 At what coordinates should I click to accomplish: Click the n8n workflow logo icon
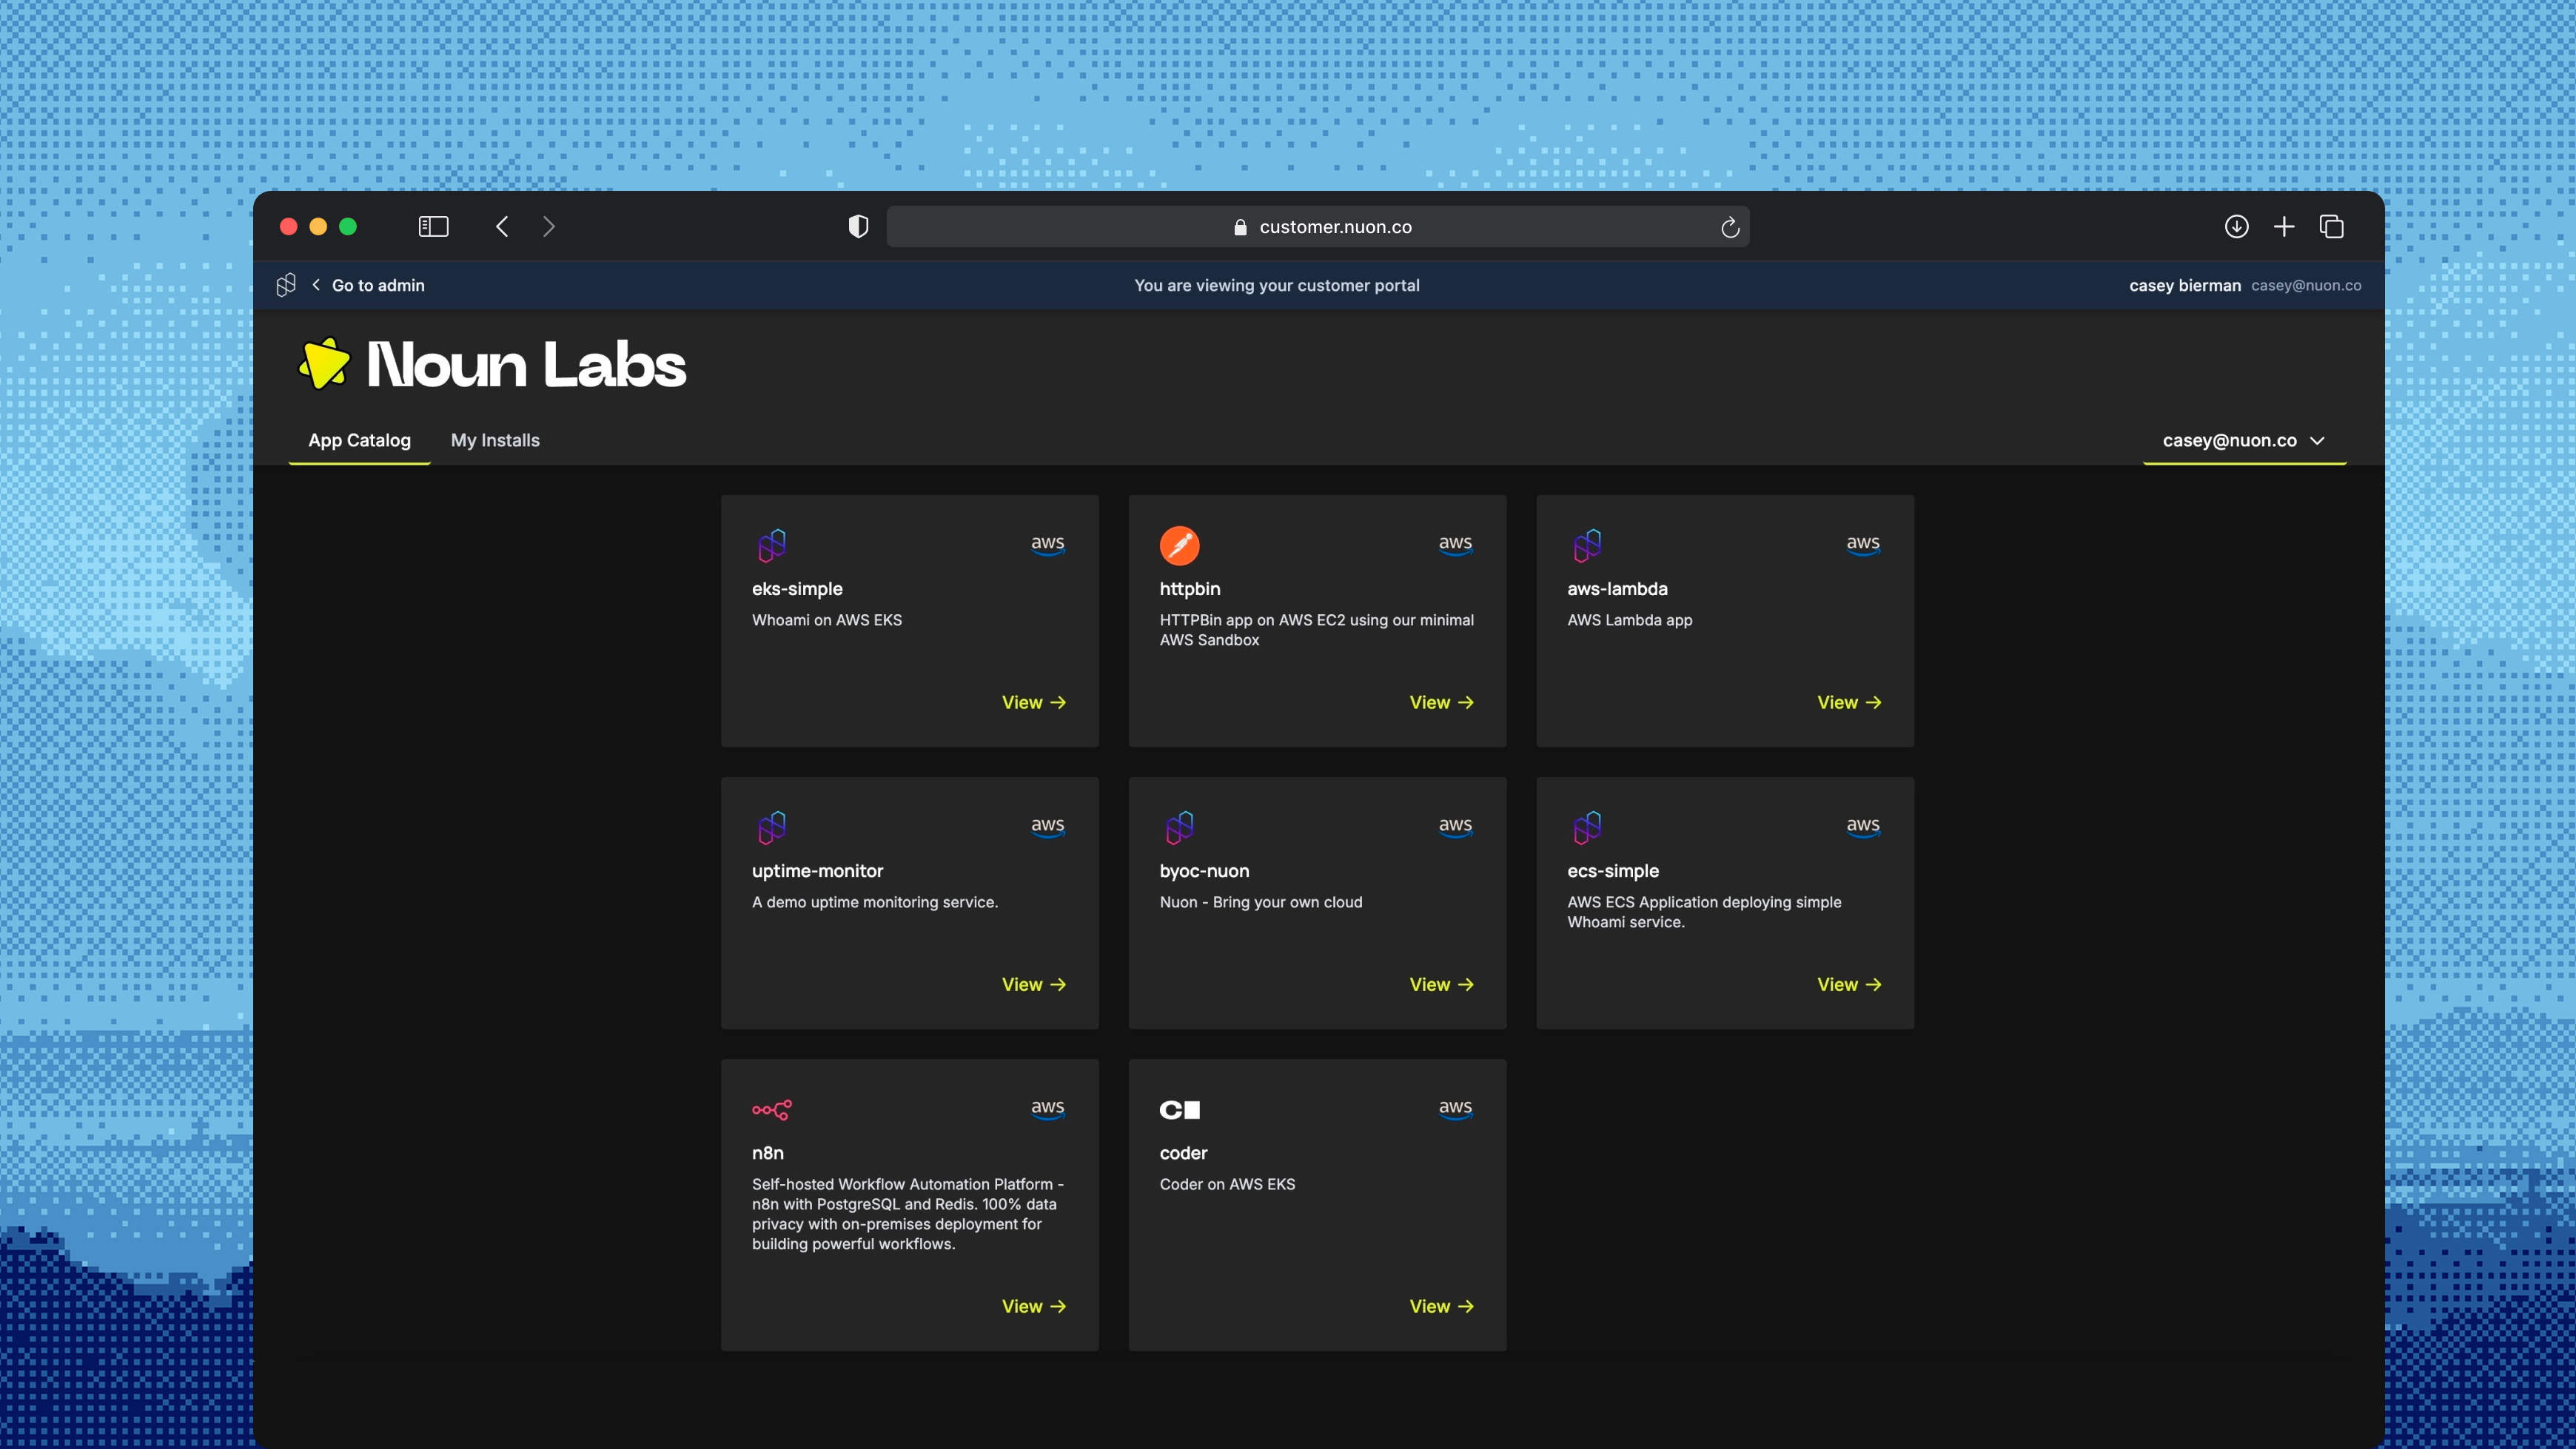[x=771, y=1109]
